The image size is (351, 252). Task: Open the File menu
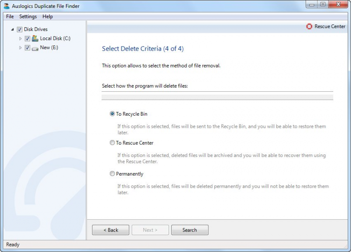coord(10,16)
